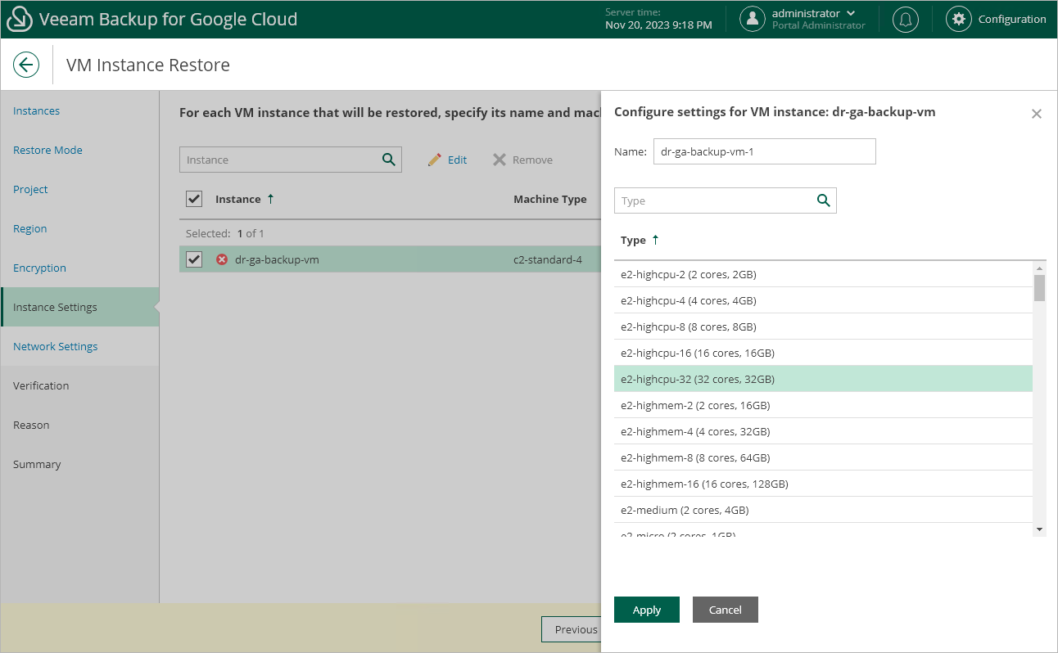Click the search magnifier in the Instance filter
The width and height of the screenshot is (1058, 653).
coord(388,159)
